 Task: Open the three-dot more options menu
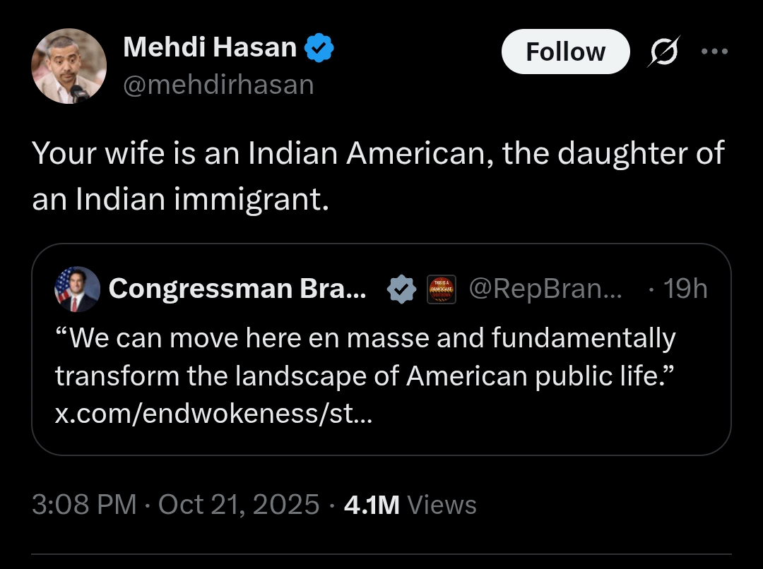click(x=714, y=52)
